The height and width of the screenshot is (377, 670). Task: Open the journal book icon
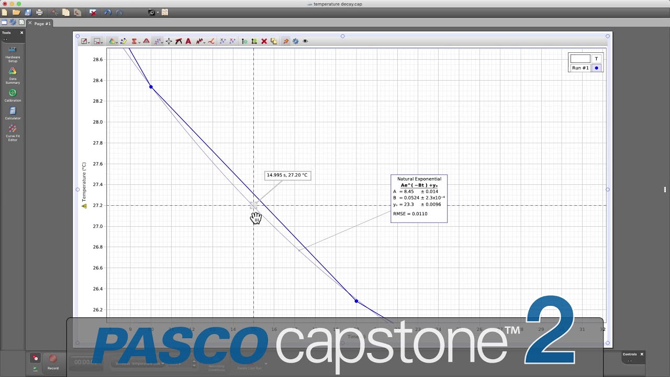[x=165, y=12]
